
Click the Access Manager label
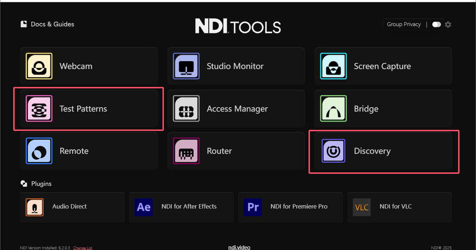(x=237, y=109)
